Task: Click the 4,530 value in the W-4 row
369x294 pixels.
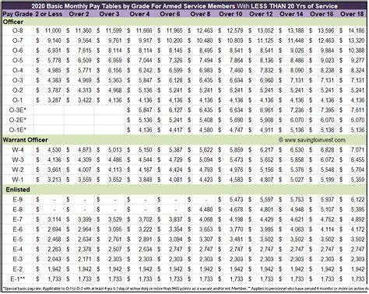Action: [54, 150]
